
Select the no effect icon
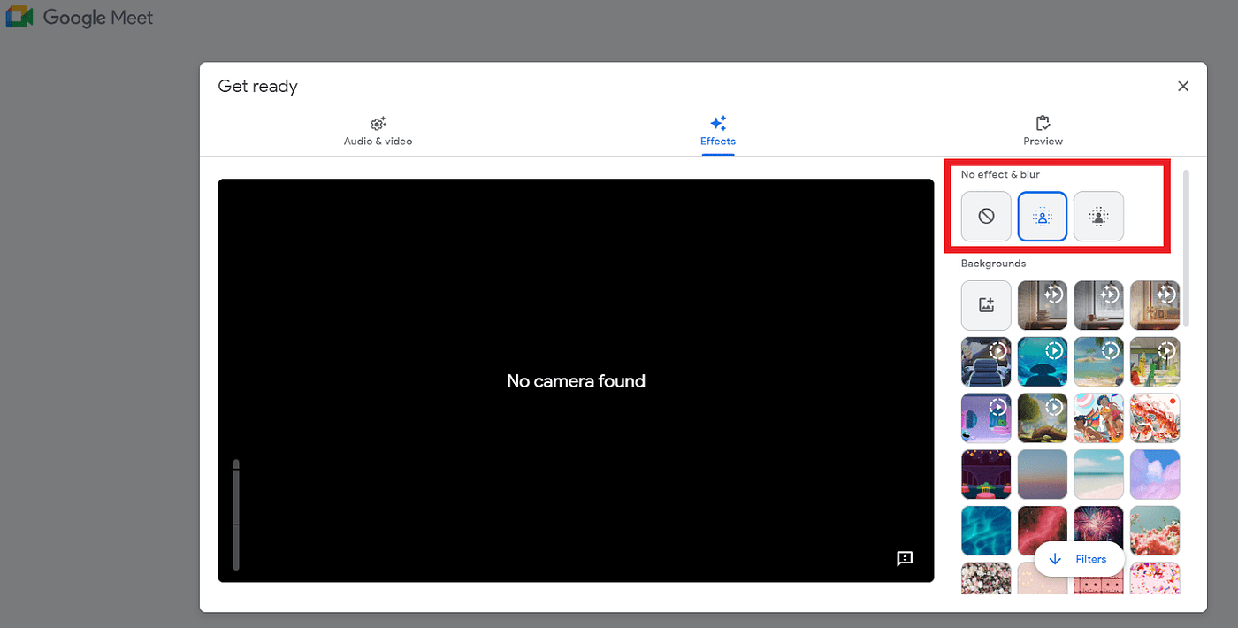tap(986, 217)
